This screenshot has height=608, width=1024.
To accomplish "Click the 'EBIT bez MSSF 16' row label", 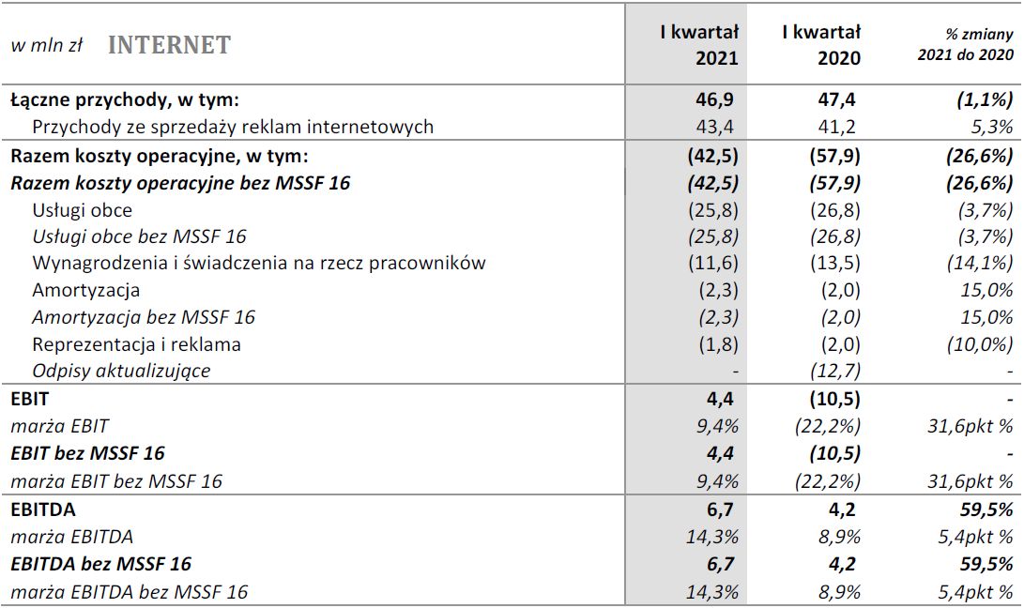I will [87, 454].
